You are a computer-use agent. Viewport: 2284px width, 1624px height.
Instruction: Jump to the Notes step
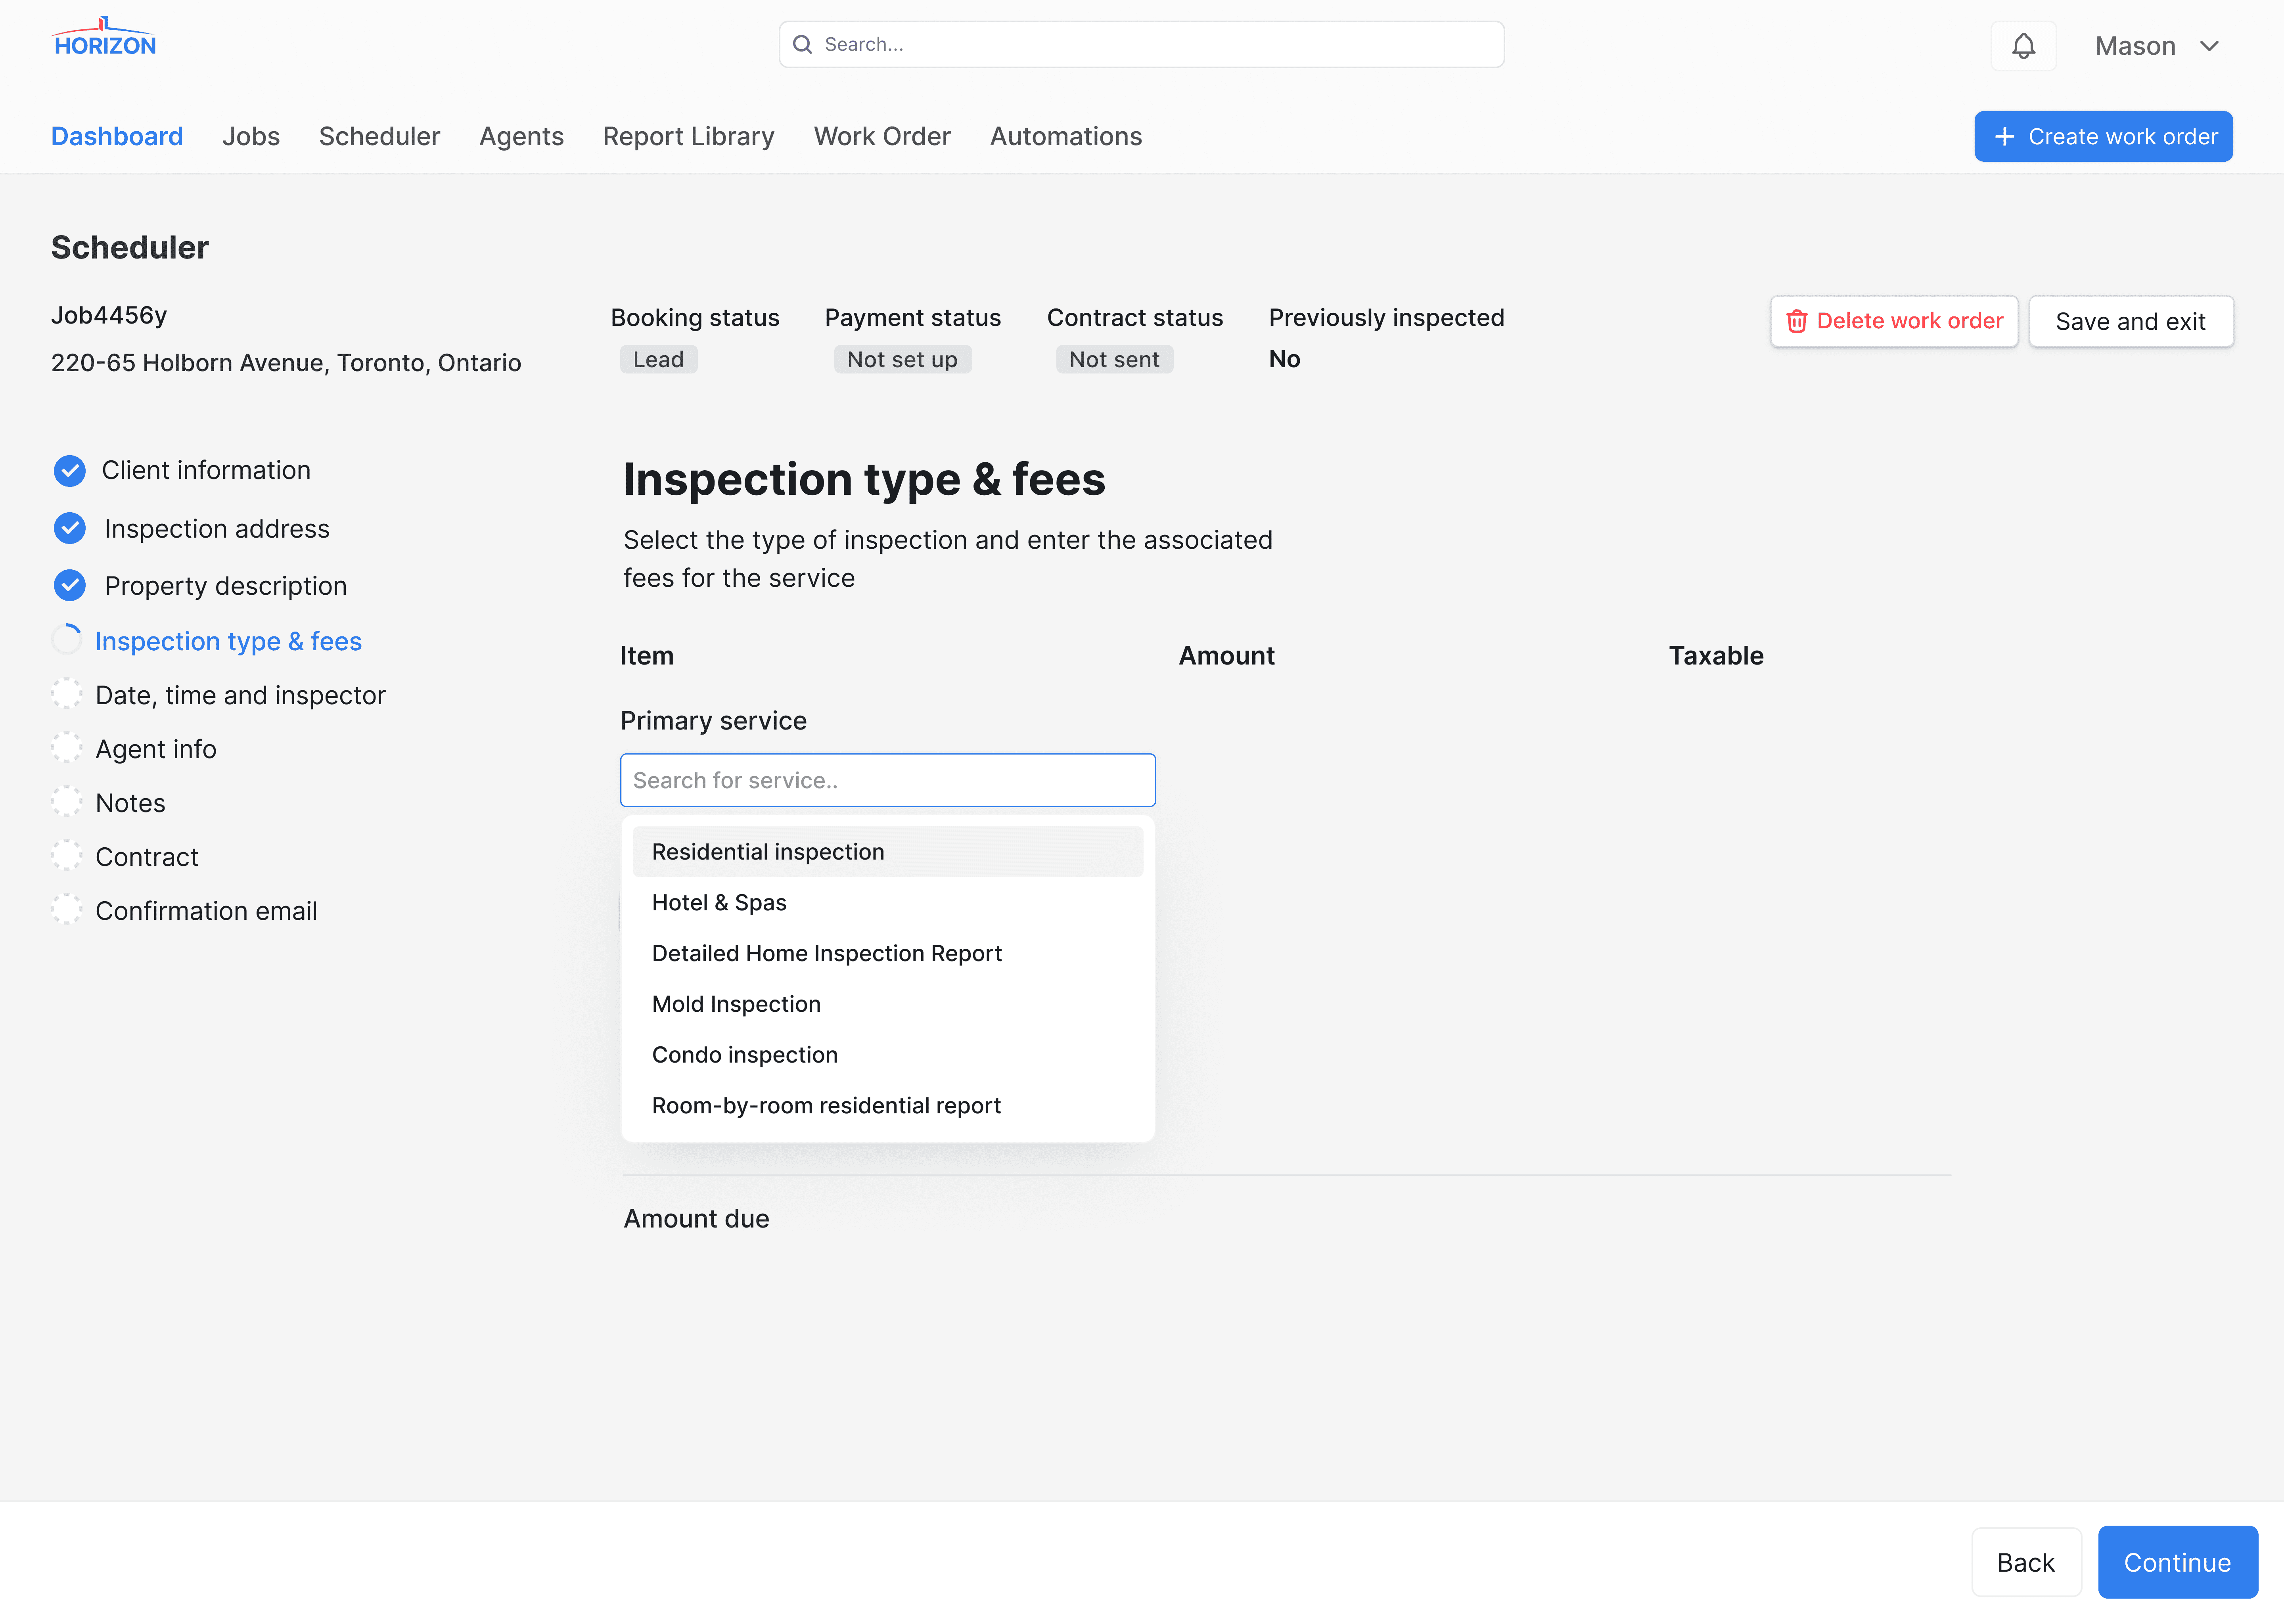pyautogui.click(x=130, y=803)
